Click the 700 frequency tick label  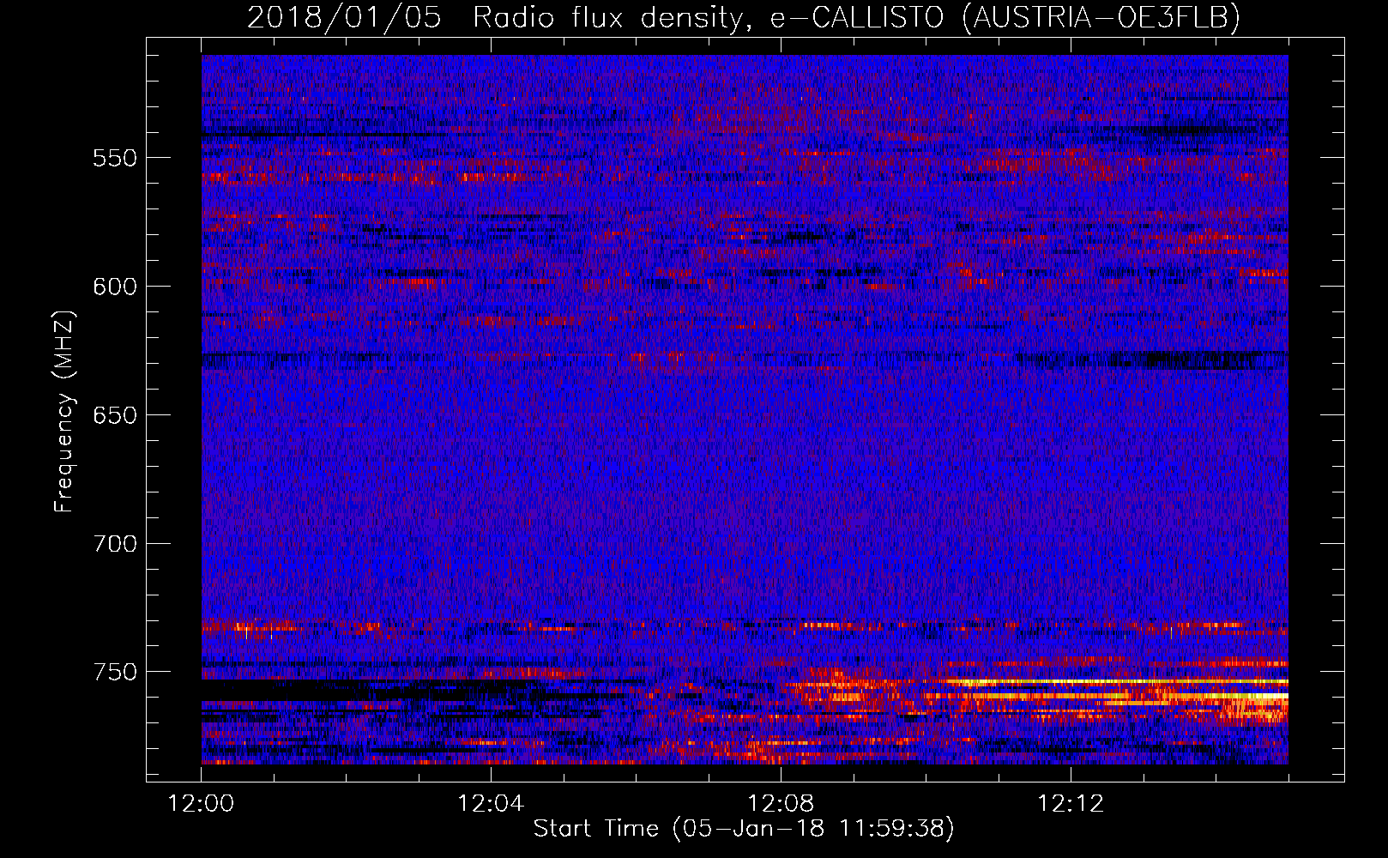point(115,544)
